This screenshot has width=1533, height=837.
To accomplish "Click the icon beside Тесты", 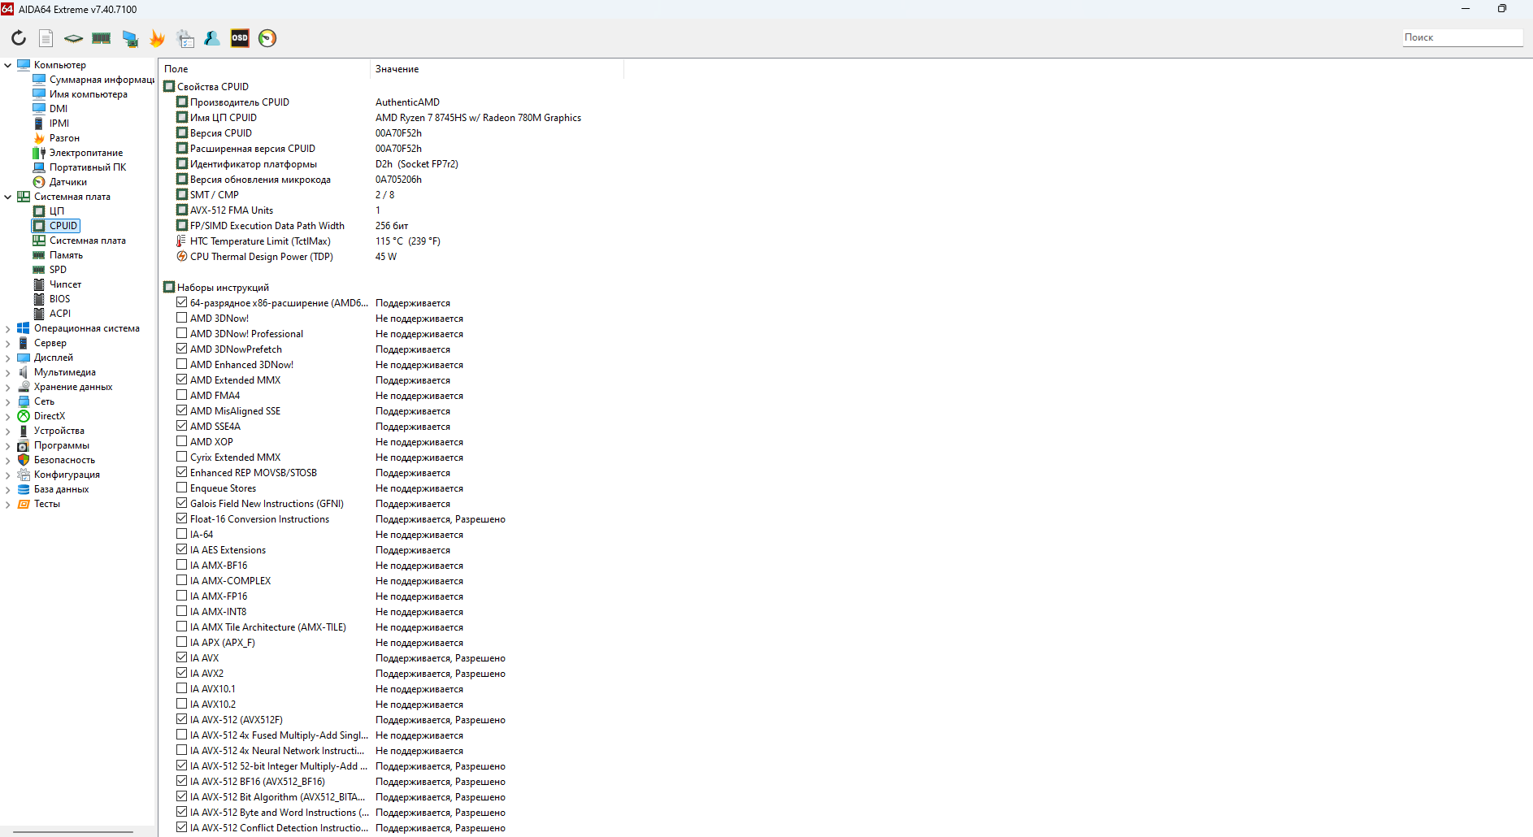I will tap(24, 504).
